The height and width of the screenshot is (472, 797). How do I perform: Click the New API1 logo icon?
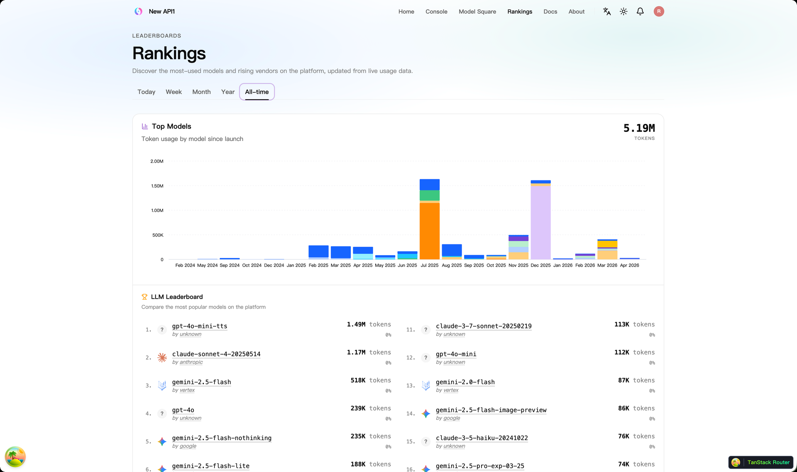tap(139, 12)
